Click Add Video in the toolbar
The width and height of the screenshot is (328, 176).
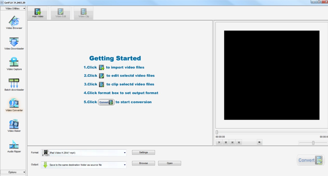[x=38, y=13]
